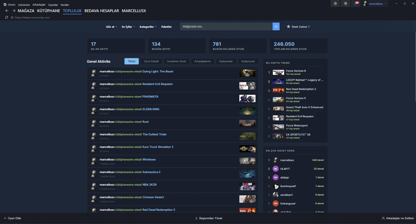Viewport: 416px width, 224px height.
Task: Click the avatar on the Rust activity row
Action: (94, 124)
